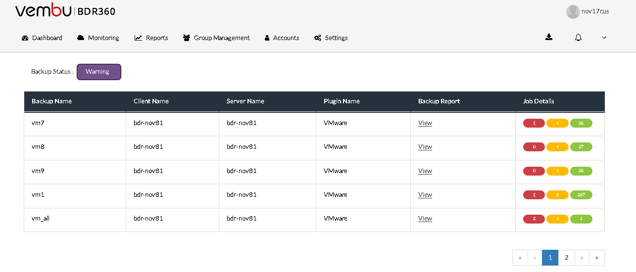The image size is (636, 272).
Task: Click the download icon in the top bar
Action: click(x=549, y=37)
